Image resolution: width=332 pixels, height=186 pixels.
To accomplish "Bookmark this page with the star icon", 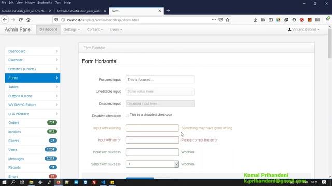I will tap(227, 20).
